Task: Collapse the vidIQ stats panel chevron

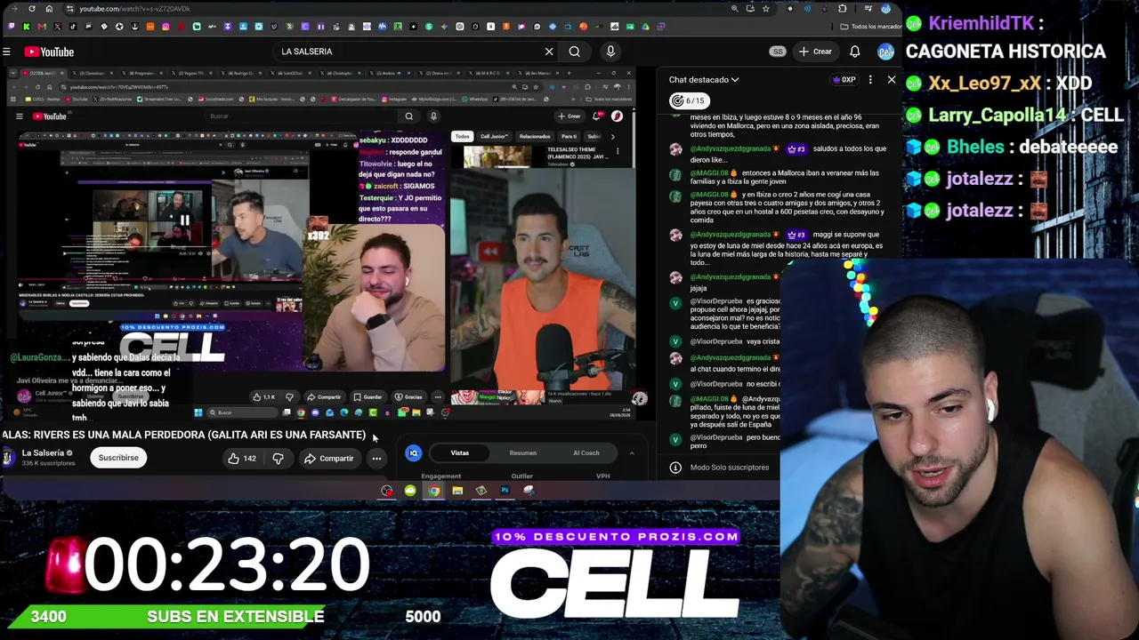Action: [x=632, y=453]
